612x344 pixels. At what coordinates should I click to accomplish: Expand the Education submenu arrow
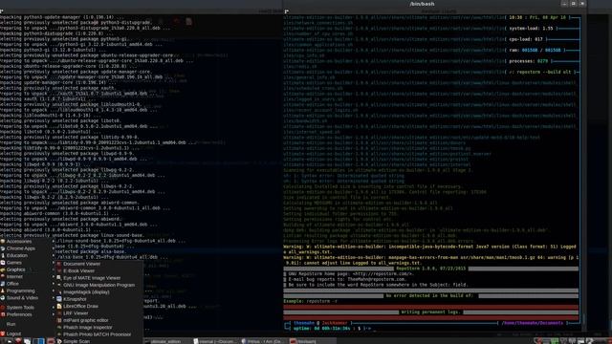pyautogui.click(x=54, y=255)
